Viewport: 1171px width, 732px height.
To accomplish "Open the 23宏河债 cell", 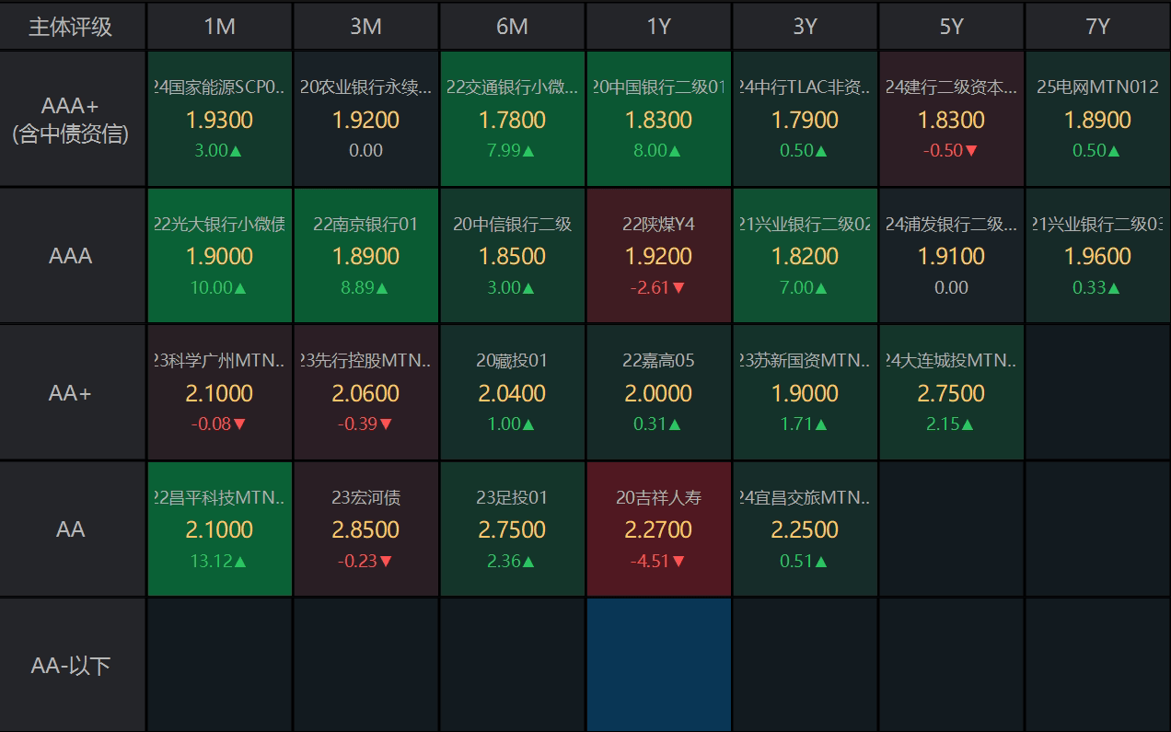I will coord(365,529).
